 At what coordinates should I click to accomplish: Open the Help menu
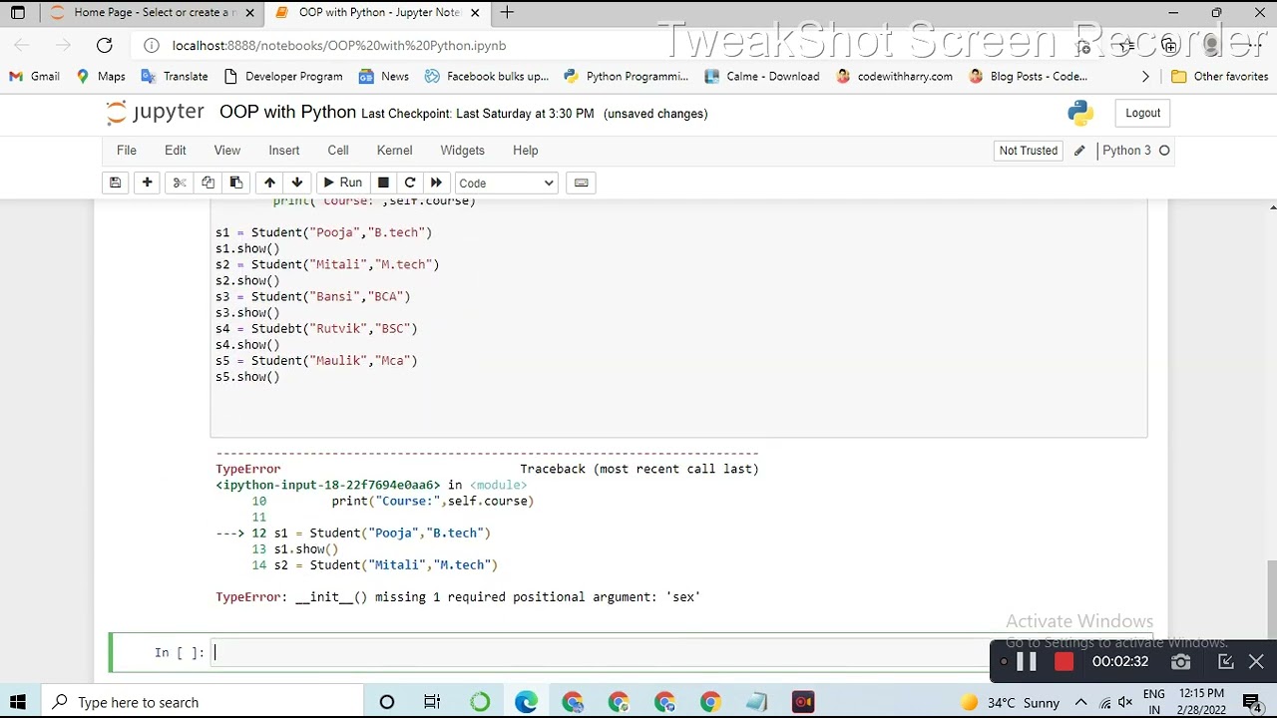point(526,151)
